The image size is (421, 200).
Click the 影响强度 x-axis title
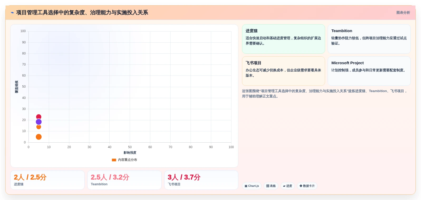(130, 153)
